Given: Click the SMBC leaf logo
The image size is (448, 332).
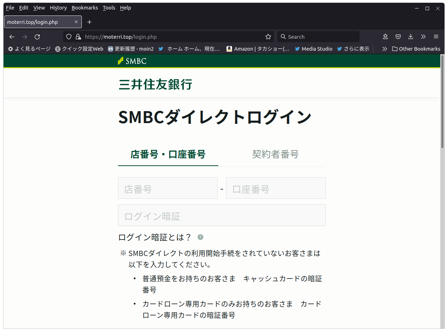Looking at the screenshot, I should click(120, 61).
